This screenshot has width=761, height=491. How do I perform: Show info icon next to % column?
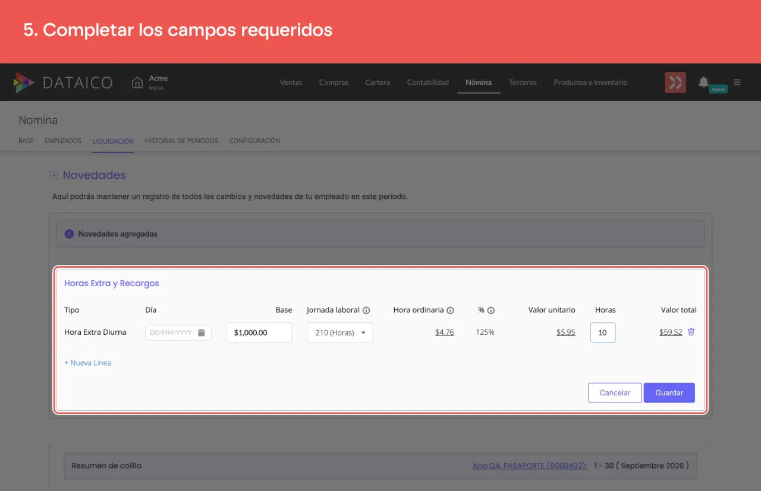(x=492, y=310)
